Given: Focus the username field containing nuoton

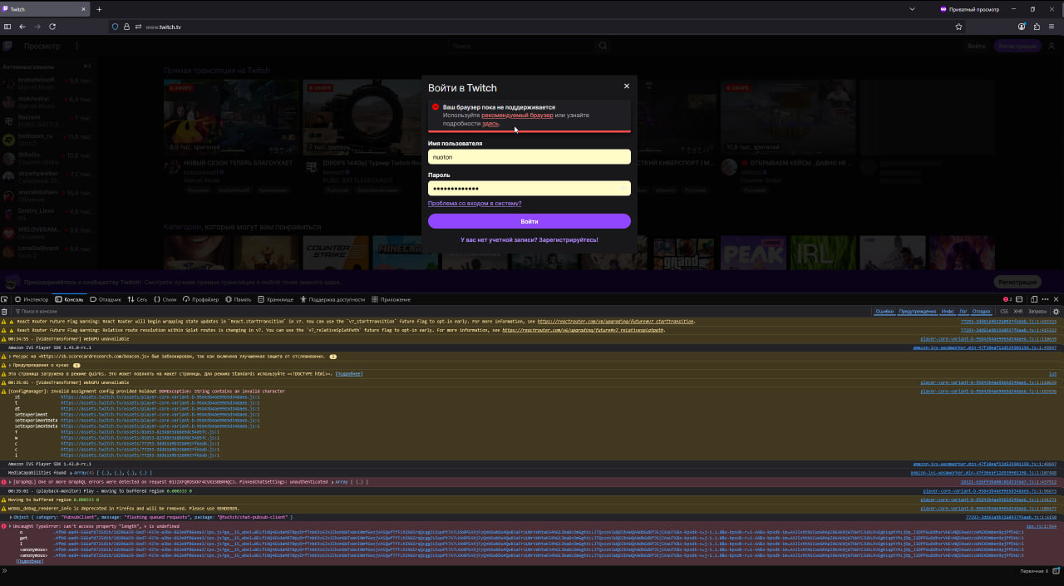Looking at the screenshot, I should (530, 156).
